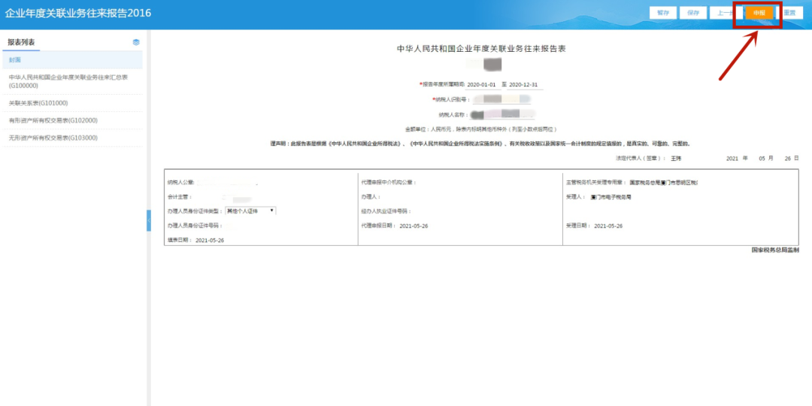Click the 主管税务机关受理专用章 value

664,183
